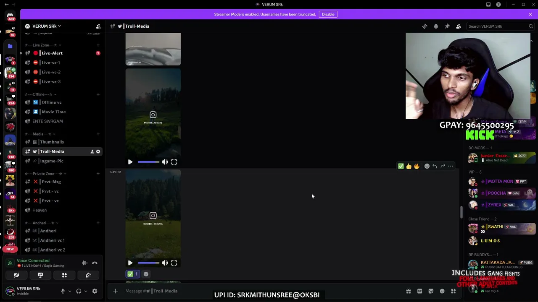Disable Streamer Mode
Viewport: 538px width, 302px height.
(328, 14)
